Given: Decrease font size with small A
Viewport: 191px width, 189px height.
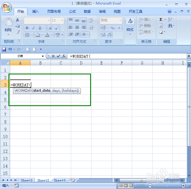Looking at the screenshot, I should pyautogui.click(x=57, y=28).
